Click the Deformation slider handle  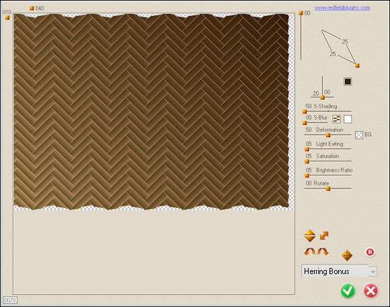(328, 135)
